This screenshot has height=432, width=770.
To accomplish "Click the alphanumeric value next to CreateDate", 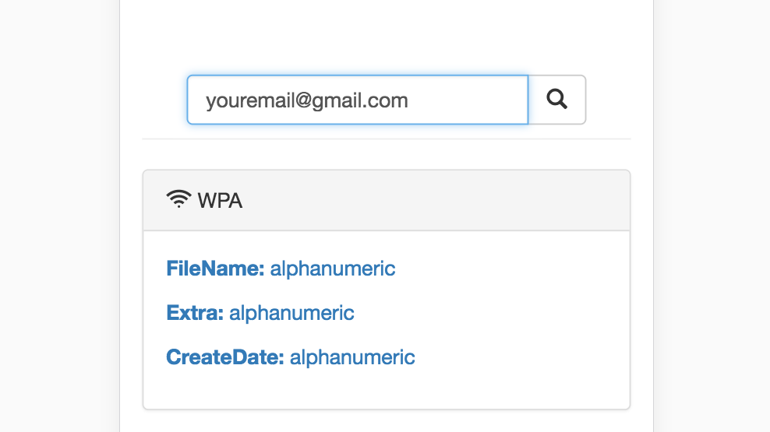I will 352,357.
